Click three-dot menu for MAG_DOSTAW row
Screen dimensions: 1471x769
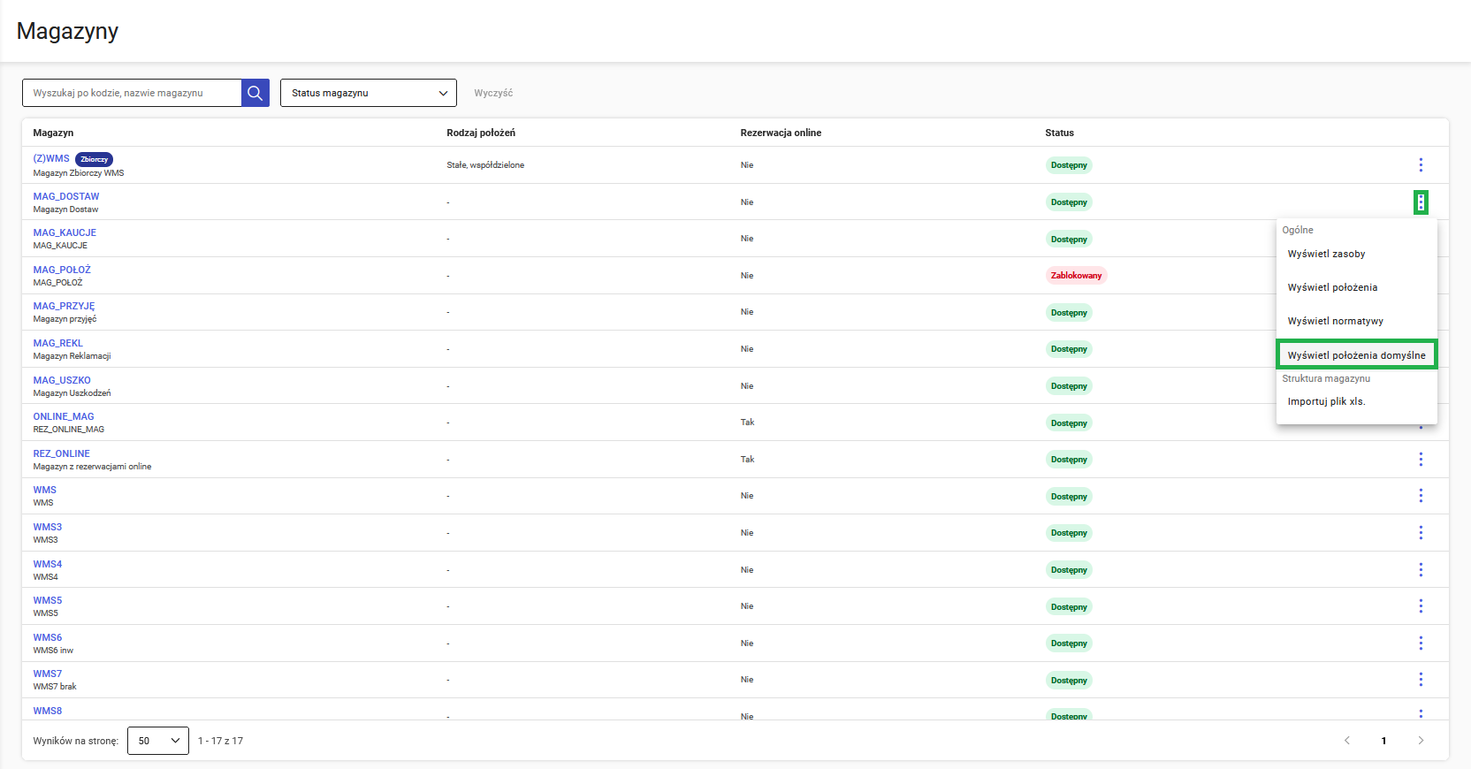[x=1421, y=202]
